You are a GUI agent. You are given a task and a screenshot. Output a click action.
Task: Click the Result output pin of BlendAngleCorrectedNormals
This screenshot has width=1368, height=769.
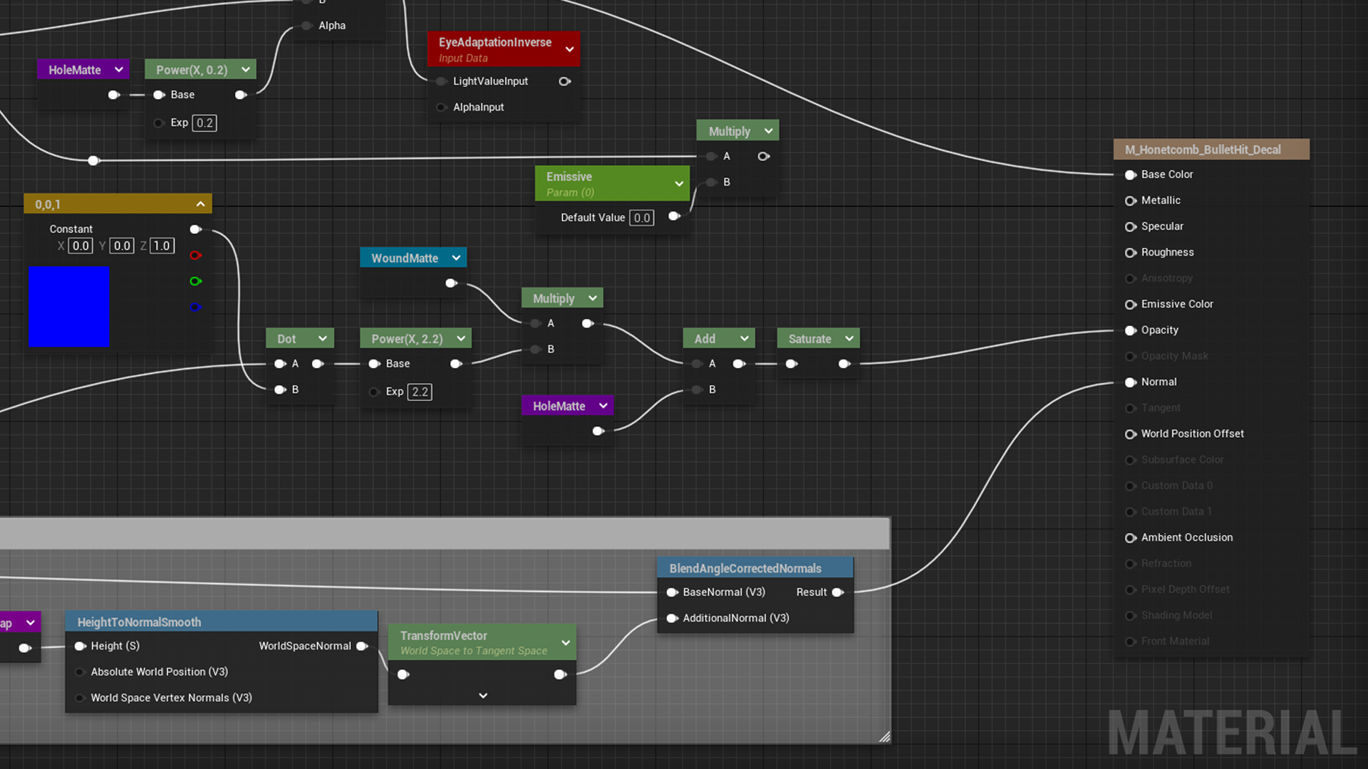[838, 592]
